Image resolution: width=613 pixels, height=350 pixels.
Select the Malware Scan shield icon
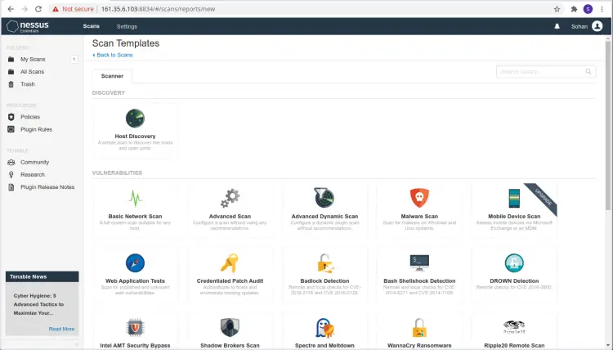tap(418, 197)
